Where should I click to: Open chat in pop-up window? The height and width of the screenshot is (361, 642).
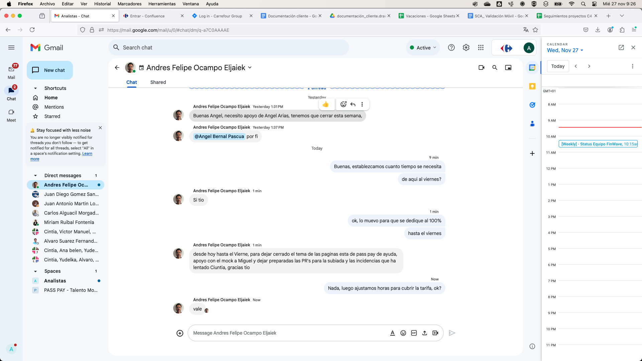click(x=508, y=68)
